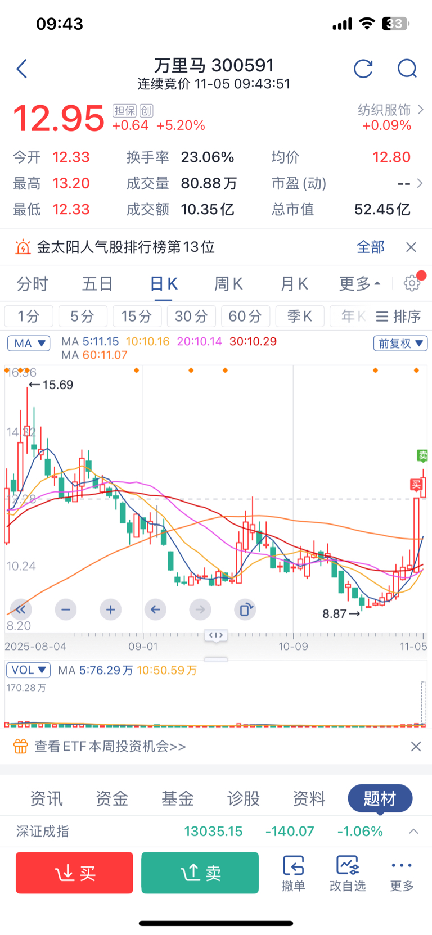Screen dimensions: 432x935
Task: Expand the 更多 period menu
Action: pyautogui.click(x=359, y=284)
